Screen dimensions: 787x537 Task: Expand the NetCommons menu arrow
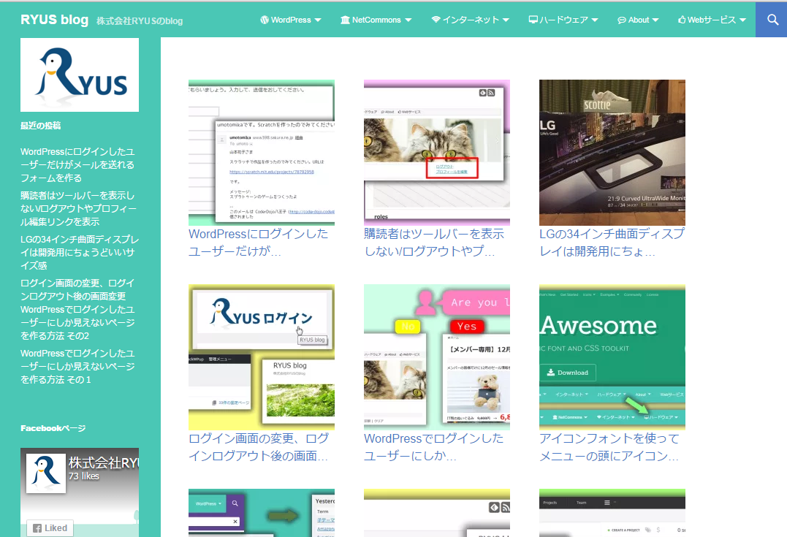(408, 20)
